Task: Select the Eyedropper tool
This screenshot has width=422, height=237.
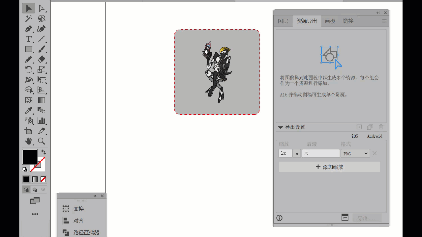Action: (29, 110)
